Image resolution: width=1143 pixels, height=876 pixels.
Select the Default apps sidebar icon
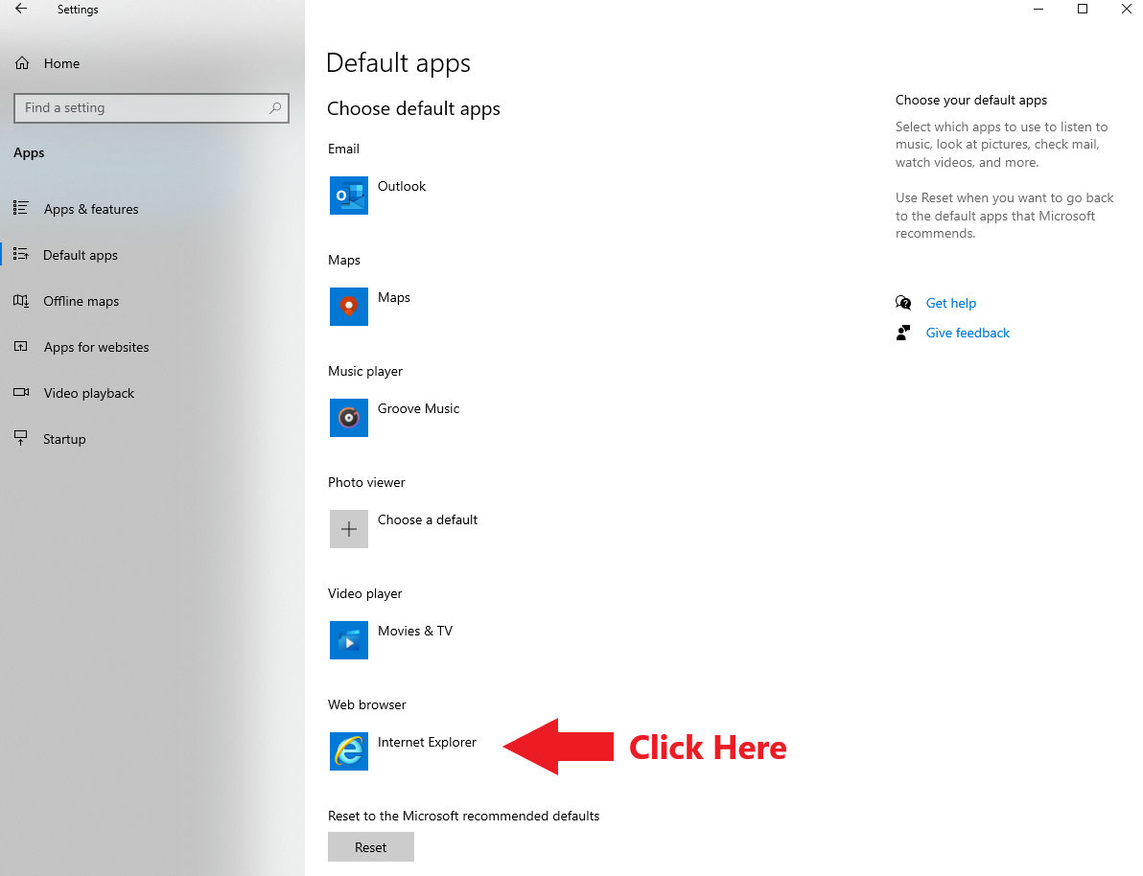point(21,254)
